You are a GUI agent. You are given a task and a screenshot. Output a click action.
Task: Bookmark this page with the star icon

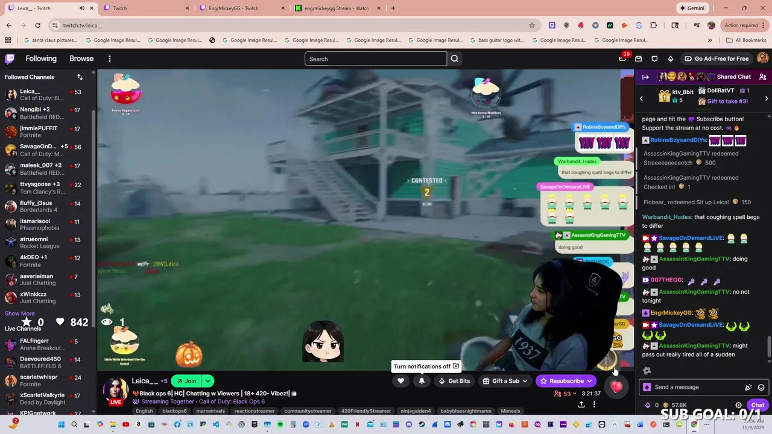point(531,25)
